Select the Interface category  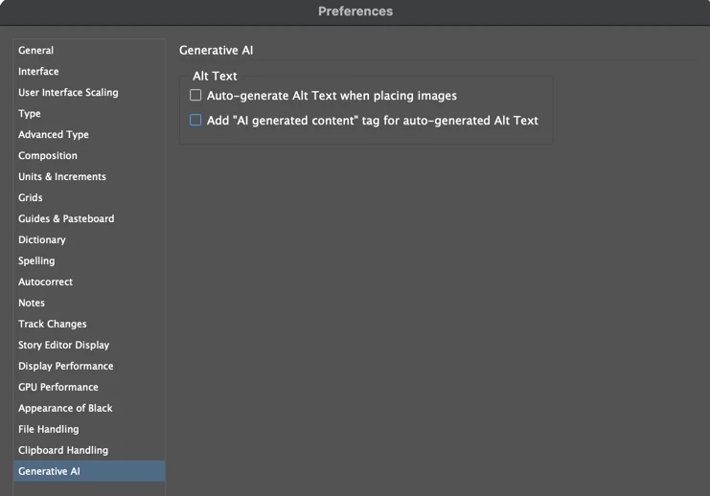pyautogui.click(x=38, y=72)
